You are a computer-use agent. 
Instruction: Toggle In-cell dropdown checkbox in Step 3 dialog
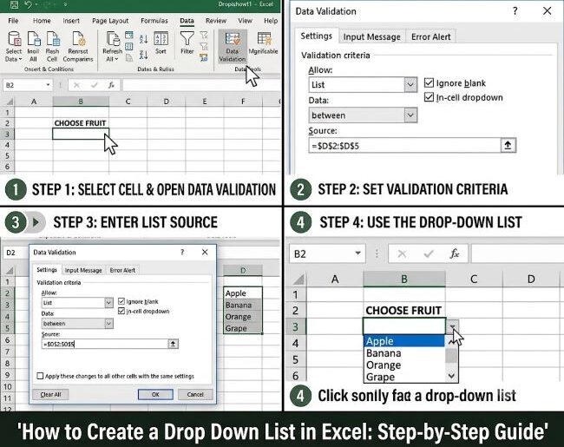click(121, 311)
